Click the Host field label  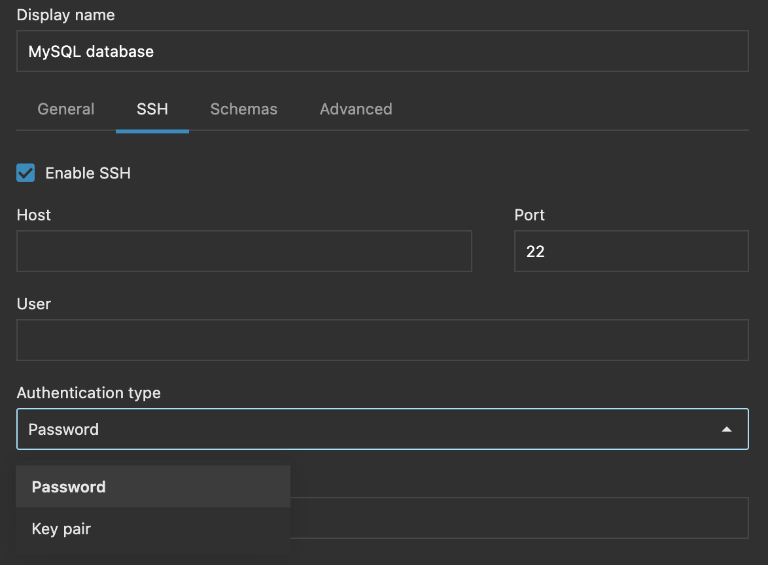34,215
